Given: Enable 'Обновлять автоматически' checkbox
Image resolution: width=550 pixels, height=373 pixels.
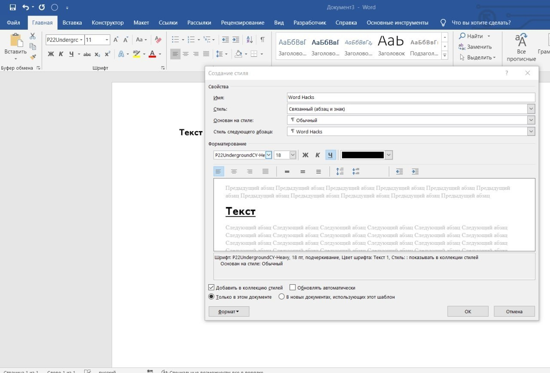Looking at the screenshot, I should 293,288.
